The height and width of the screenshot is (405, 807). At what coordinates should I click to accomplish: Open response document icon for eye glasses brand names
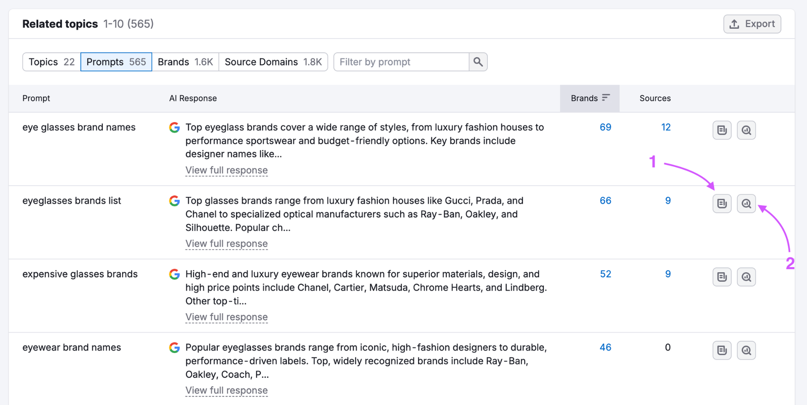coord(722,130)
